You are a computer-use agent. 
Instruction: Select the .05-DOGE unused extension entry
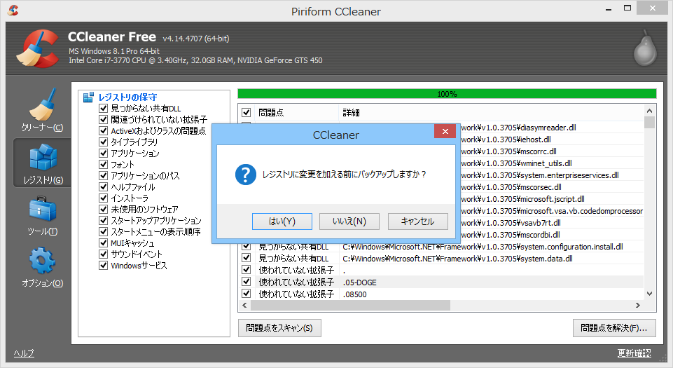click(440, 282)
